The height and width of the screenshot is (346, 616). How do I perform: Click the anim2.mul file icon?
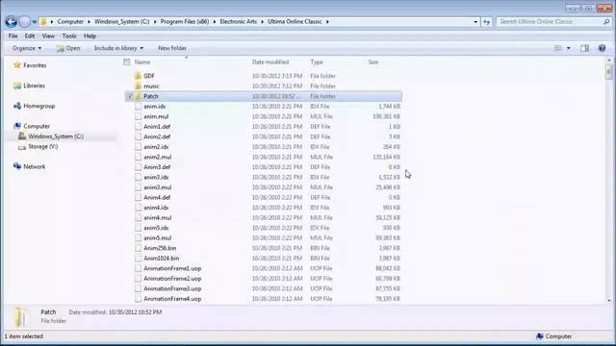[x=138, y=157]
